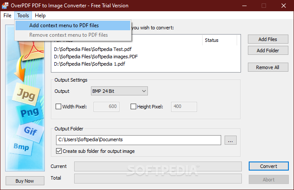Click the Height Pixel field showing 400
The height and width of the screenshot is (190, 294).
(x=184, y=107)
